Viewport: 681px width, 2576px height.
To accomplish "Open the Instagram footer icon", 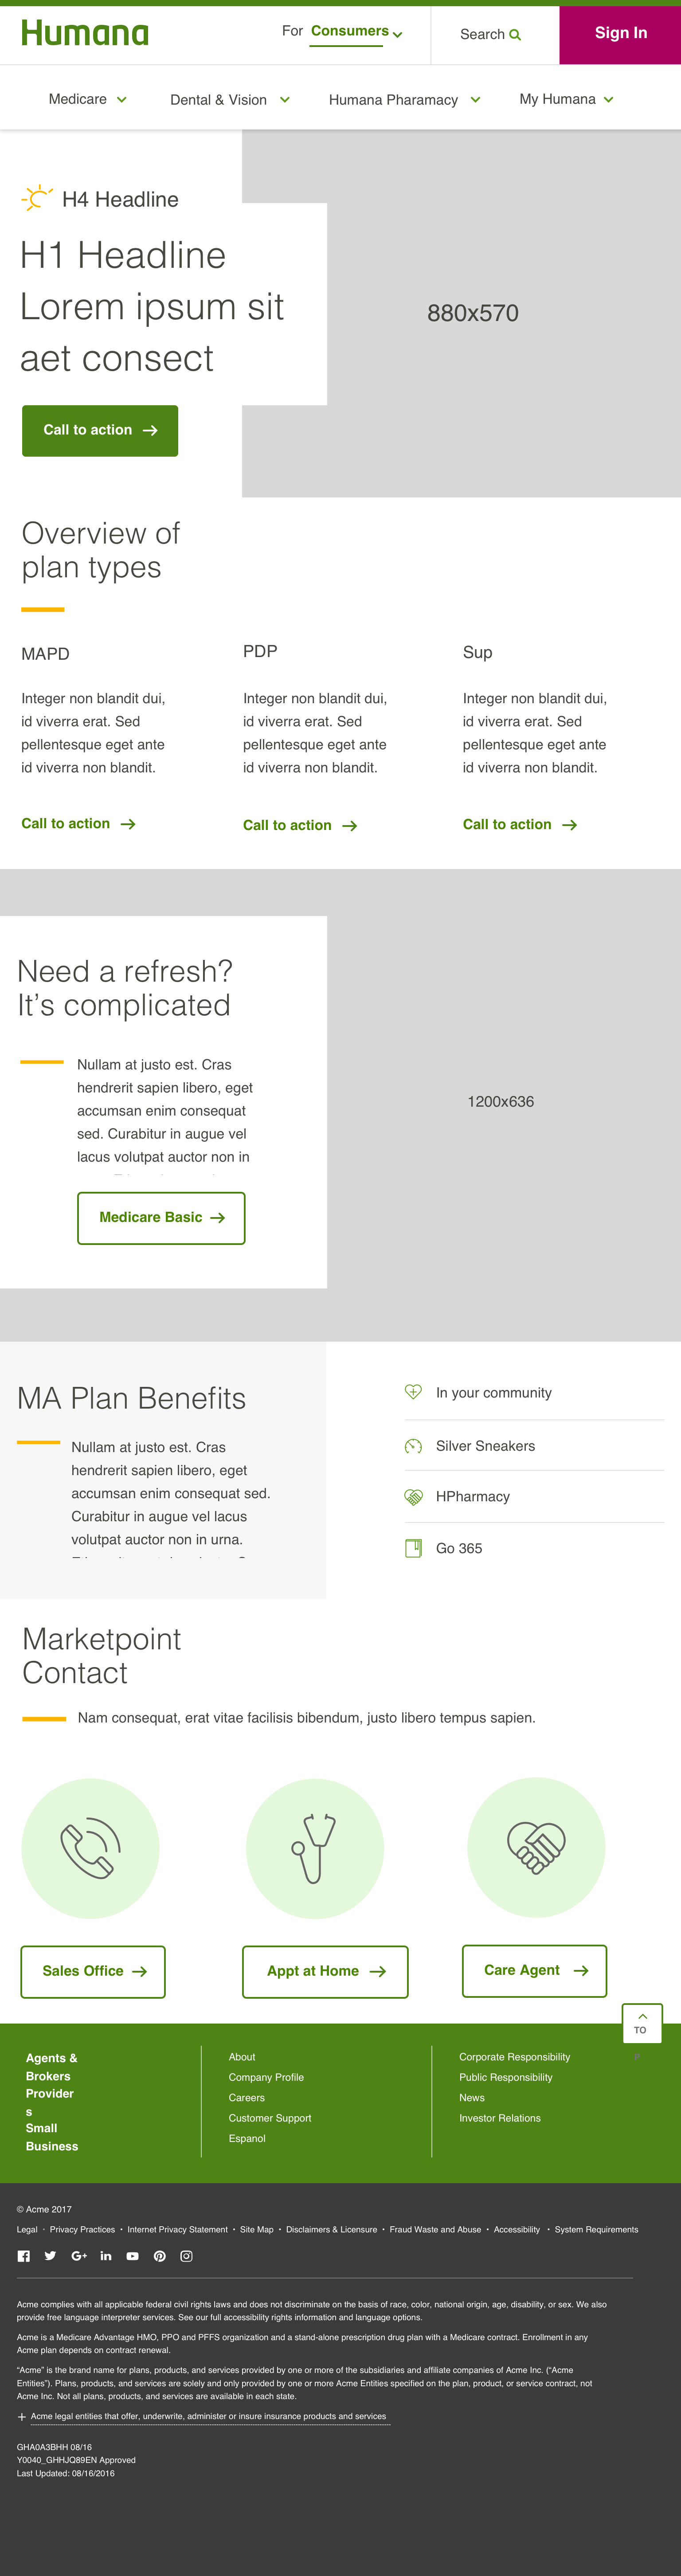I will (186, 2256).
